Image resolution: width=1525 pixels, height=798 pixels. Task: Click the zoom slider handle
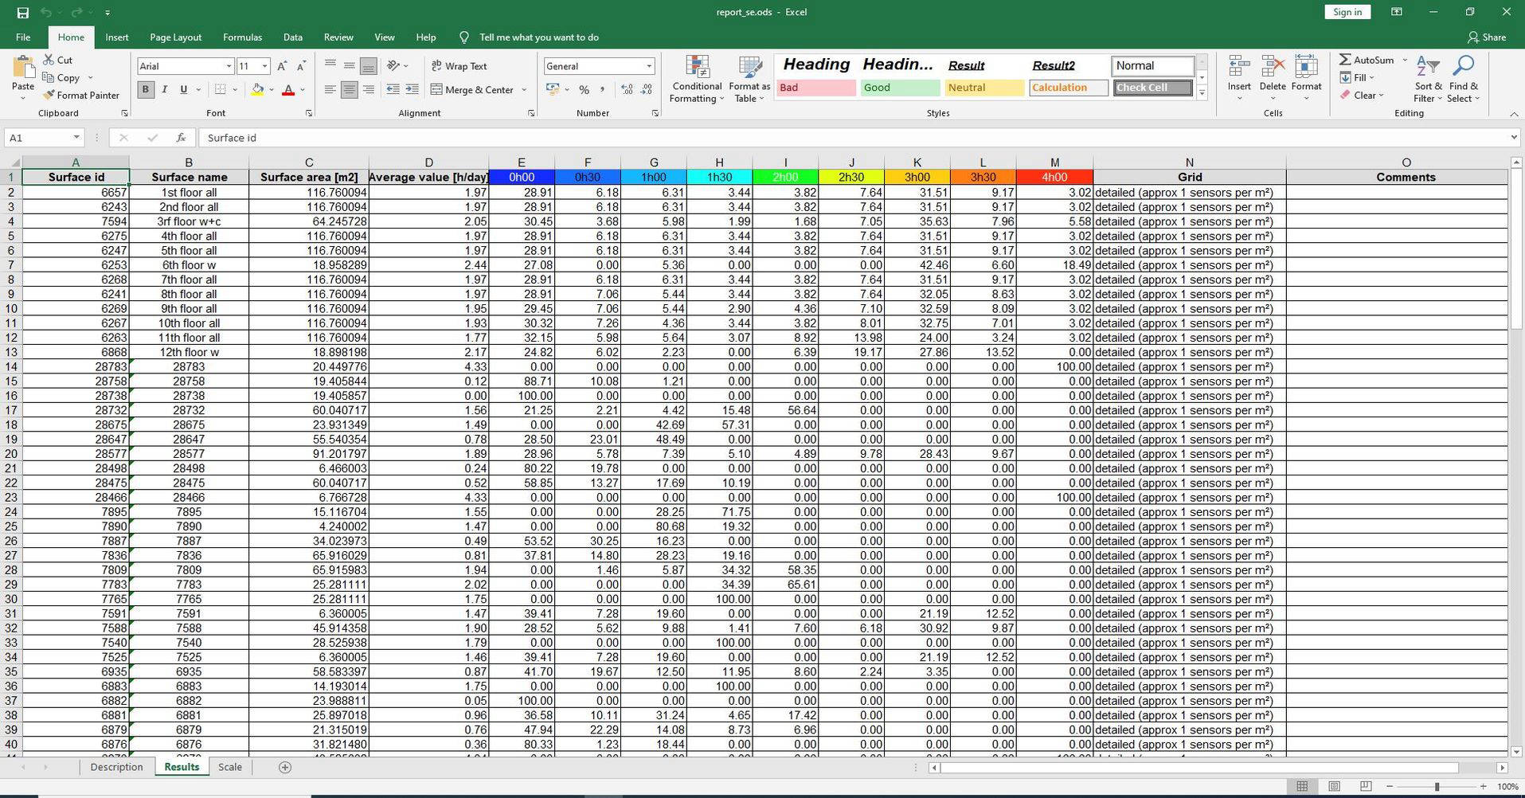[1437, 786]
